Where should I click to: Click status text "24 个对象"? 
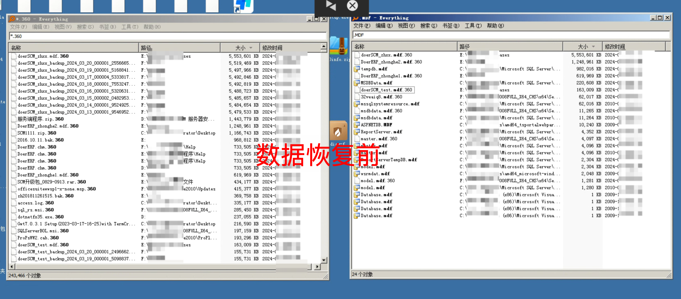(362, 275)
